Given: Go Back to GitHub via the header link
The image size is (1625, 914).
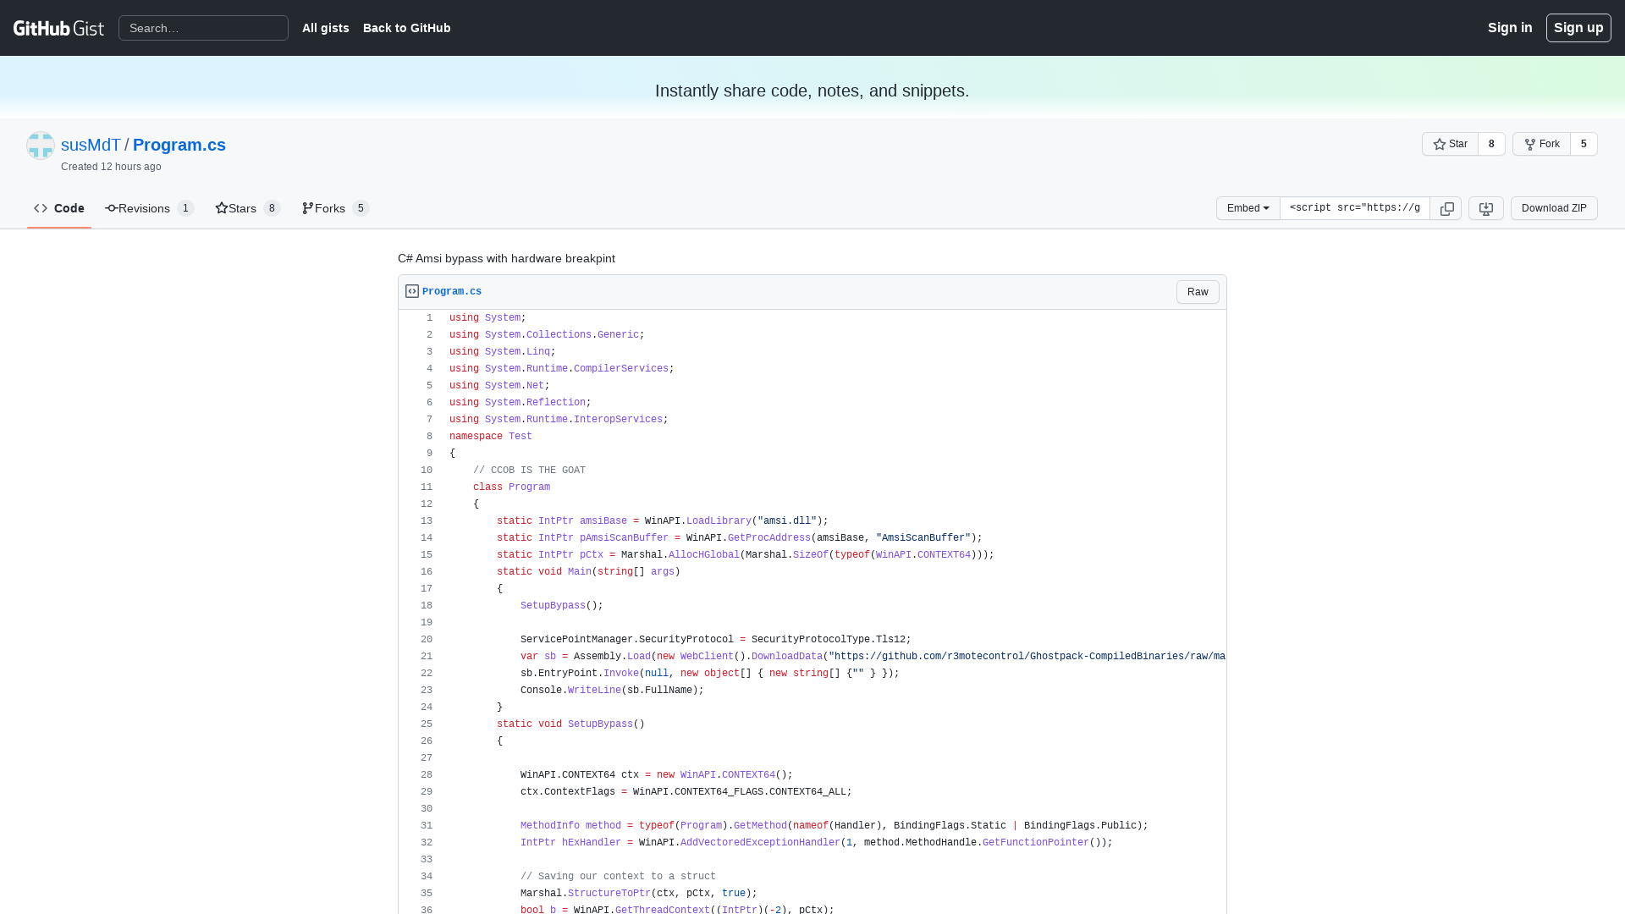Looking at the screenshot, I should pyautogui.click(x=407, y=28).
